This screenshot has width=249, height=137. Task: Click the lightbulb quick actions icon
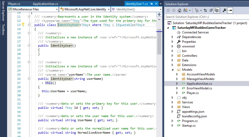pyautogui.click(x=23, y=25)
